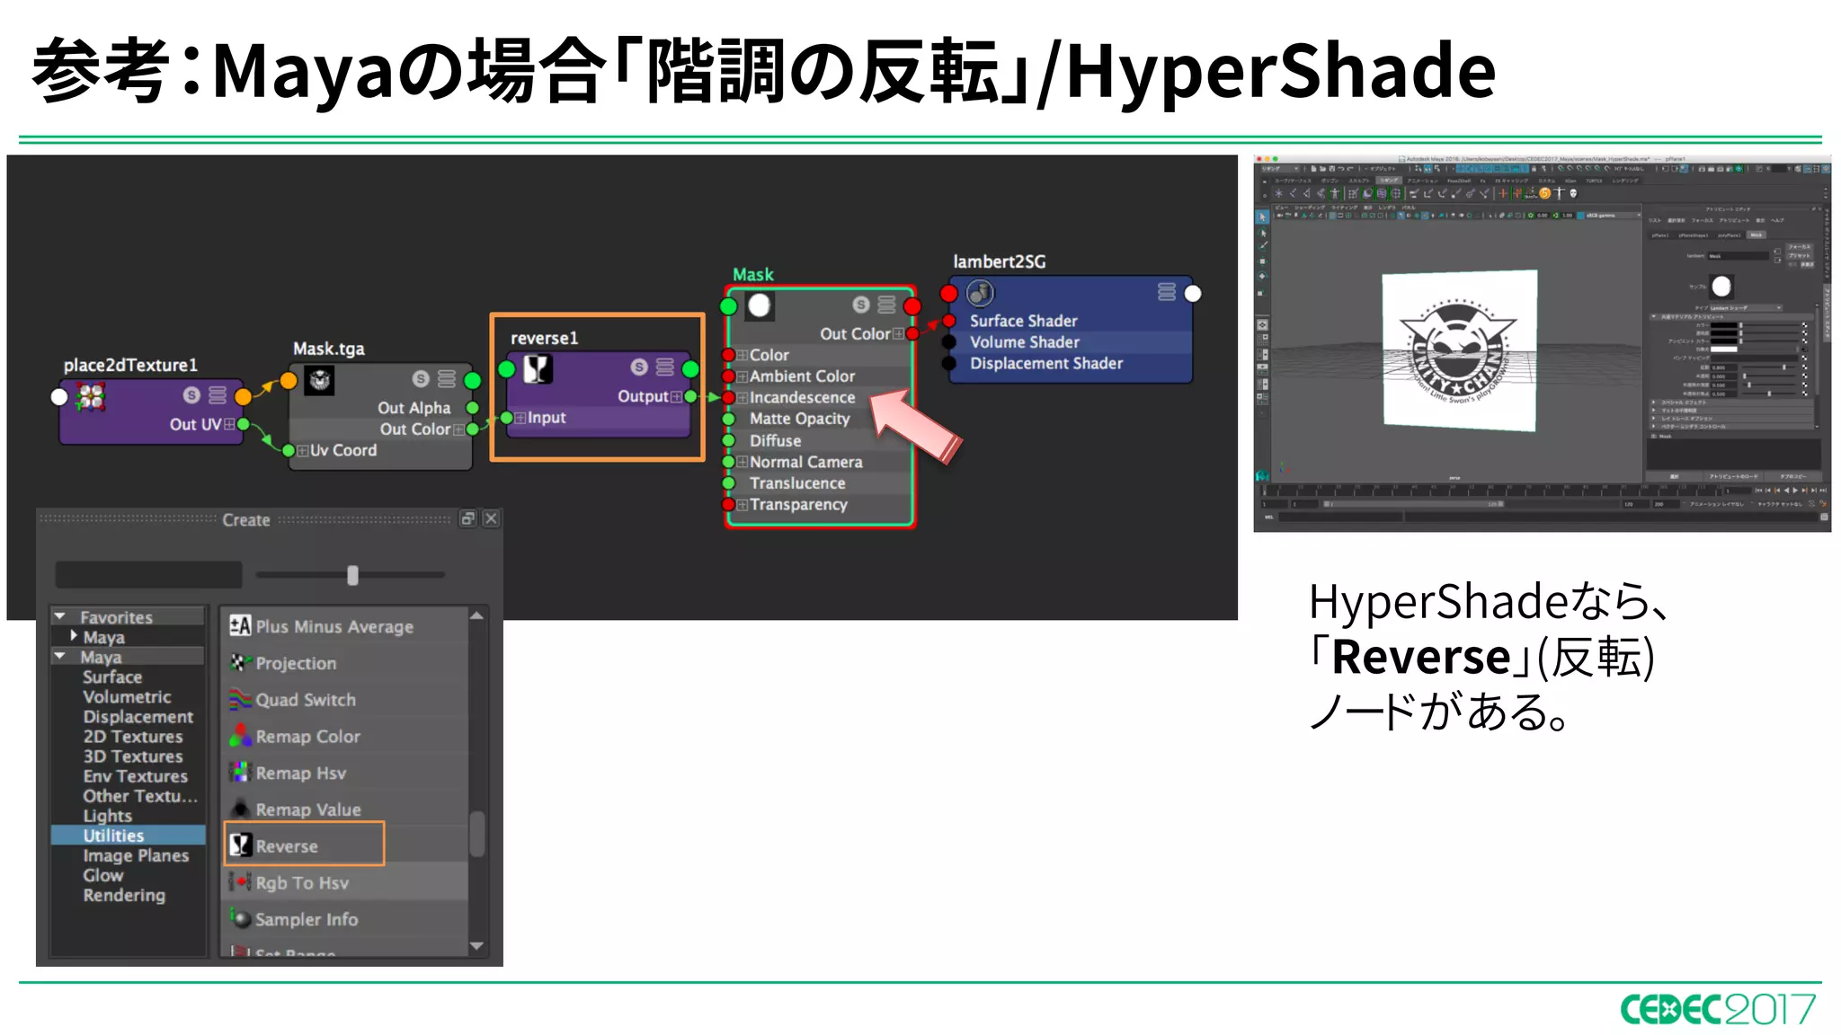The image size is (1841, 1035).
Task: Select Utilities category
Action: tap(128, 836)
